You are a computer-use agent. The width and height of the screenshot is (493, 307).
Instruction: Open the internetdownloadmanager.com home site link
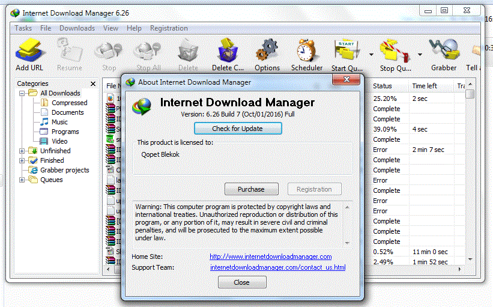270,257
